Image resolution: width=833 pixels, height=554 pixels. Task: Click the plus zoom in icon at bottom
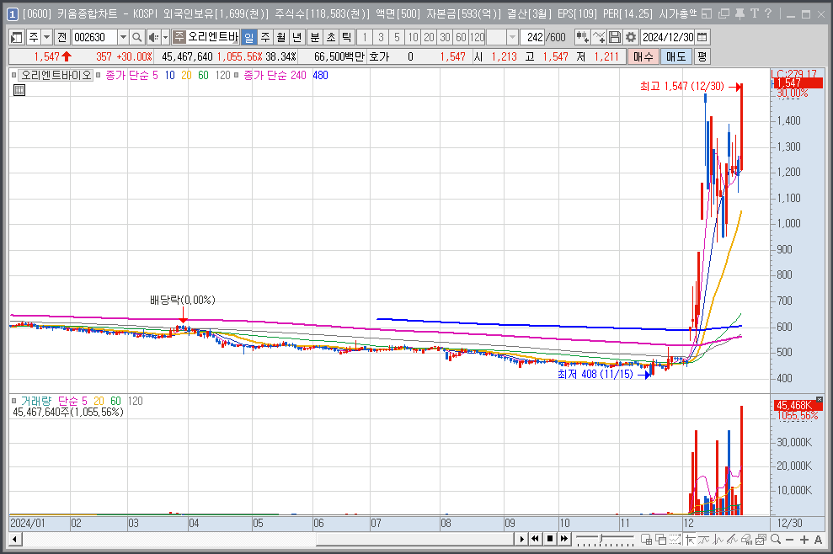pyautogui.click(x=804, y=540)
